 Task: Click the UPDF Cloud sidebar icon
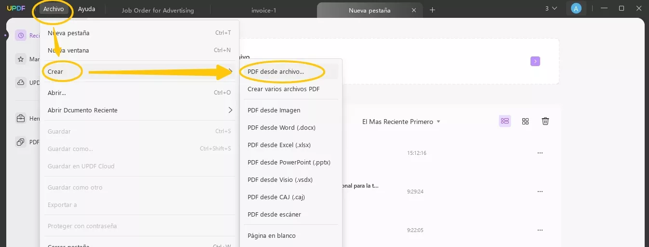pos(21,82)
